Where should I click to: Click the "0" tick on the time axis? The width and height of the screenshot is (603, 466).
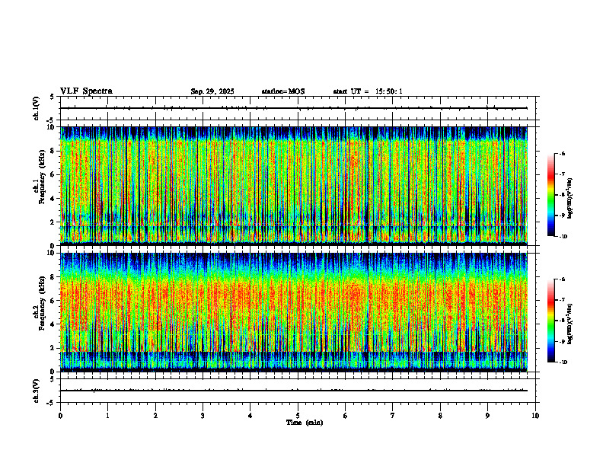pos(60,416)
